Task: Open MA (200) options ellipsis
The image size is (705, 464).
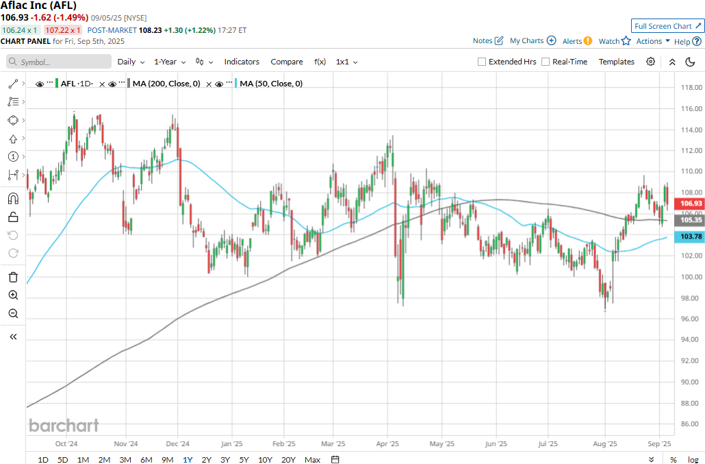Action: [122, 83]
